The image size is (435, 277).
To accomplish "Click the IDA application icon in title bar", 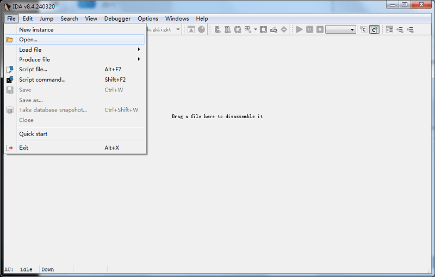I will (7, 6).
